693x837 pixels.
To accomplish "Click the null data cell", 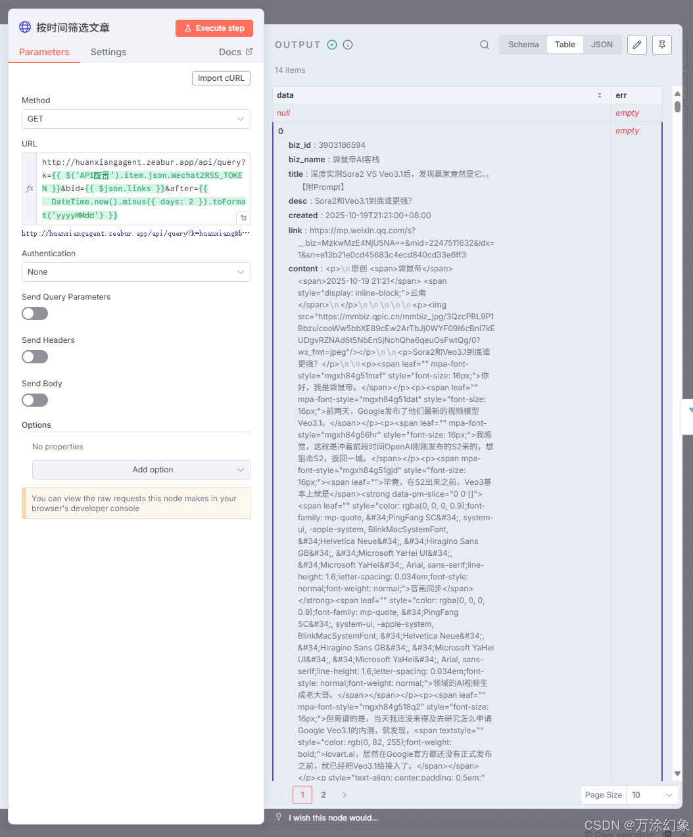I will click(441, 113).
